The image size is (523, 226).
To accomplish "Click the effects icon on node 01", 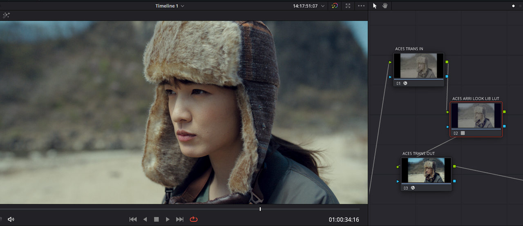I will click(x=406, y=83).
